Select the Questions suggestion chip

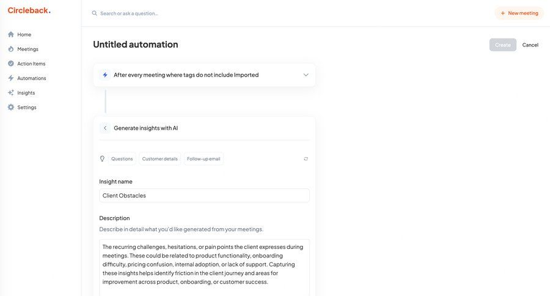pos(122,159)
